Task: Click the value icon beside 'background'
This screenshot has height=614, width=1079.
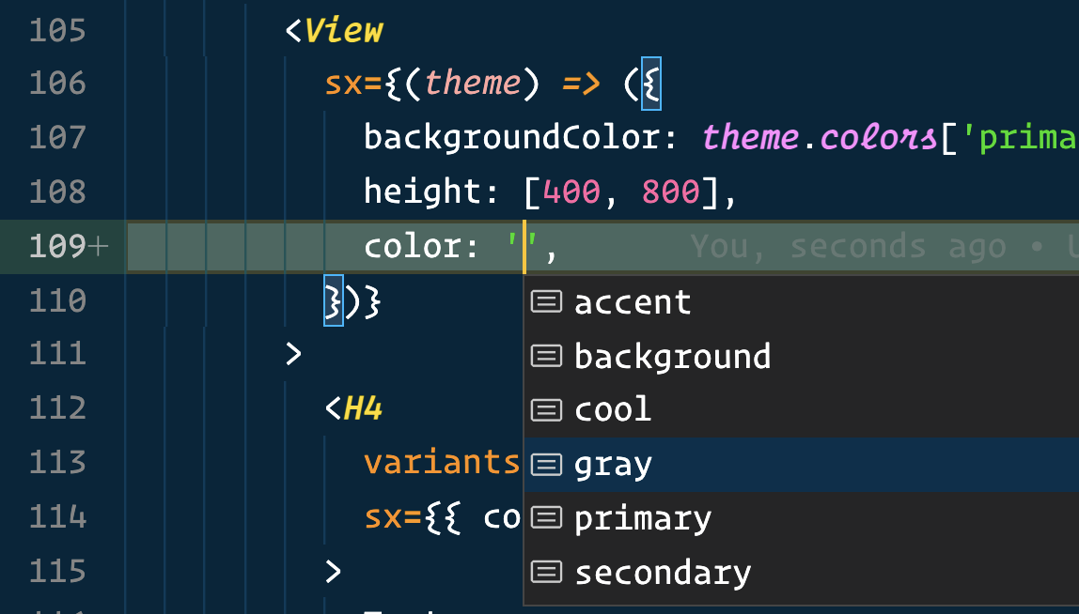Action: tap(546, 356)
